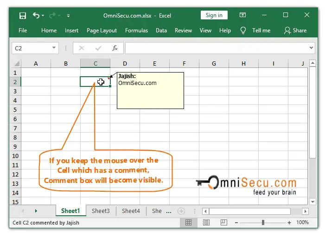Select row 10 header

pyautogui.click(x=15, y=156)
